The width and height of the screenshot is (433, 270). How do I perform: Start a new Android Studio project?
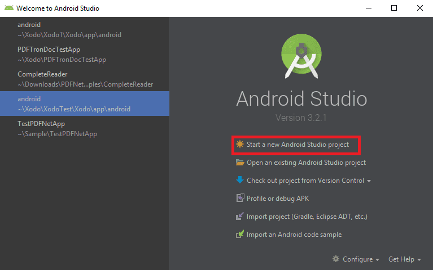298,145
